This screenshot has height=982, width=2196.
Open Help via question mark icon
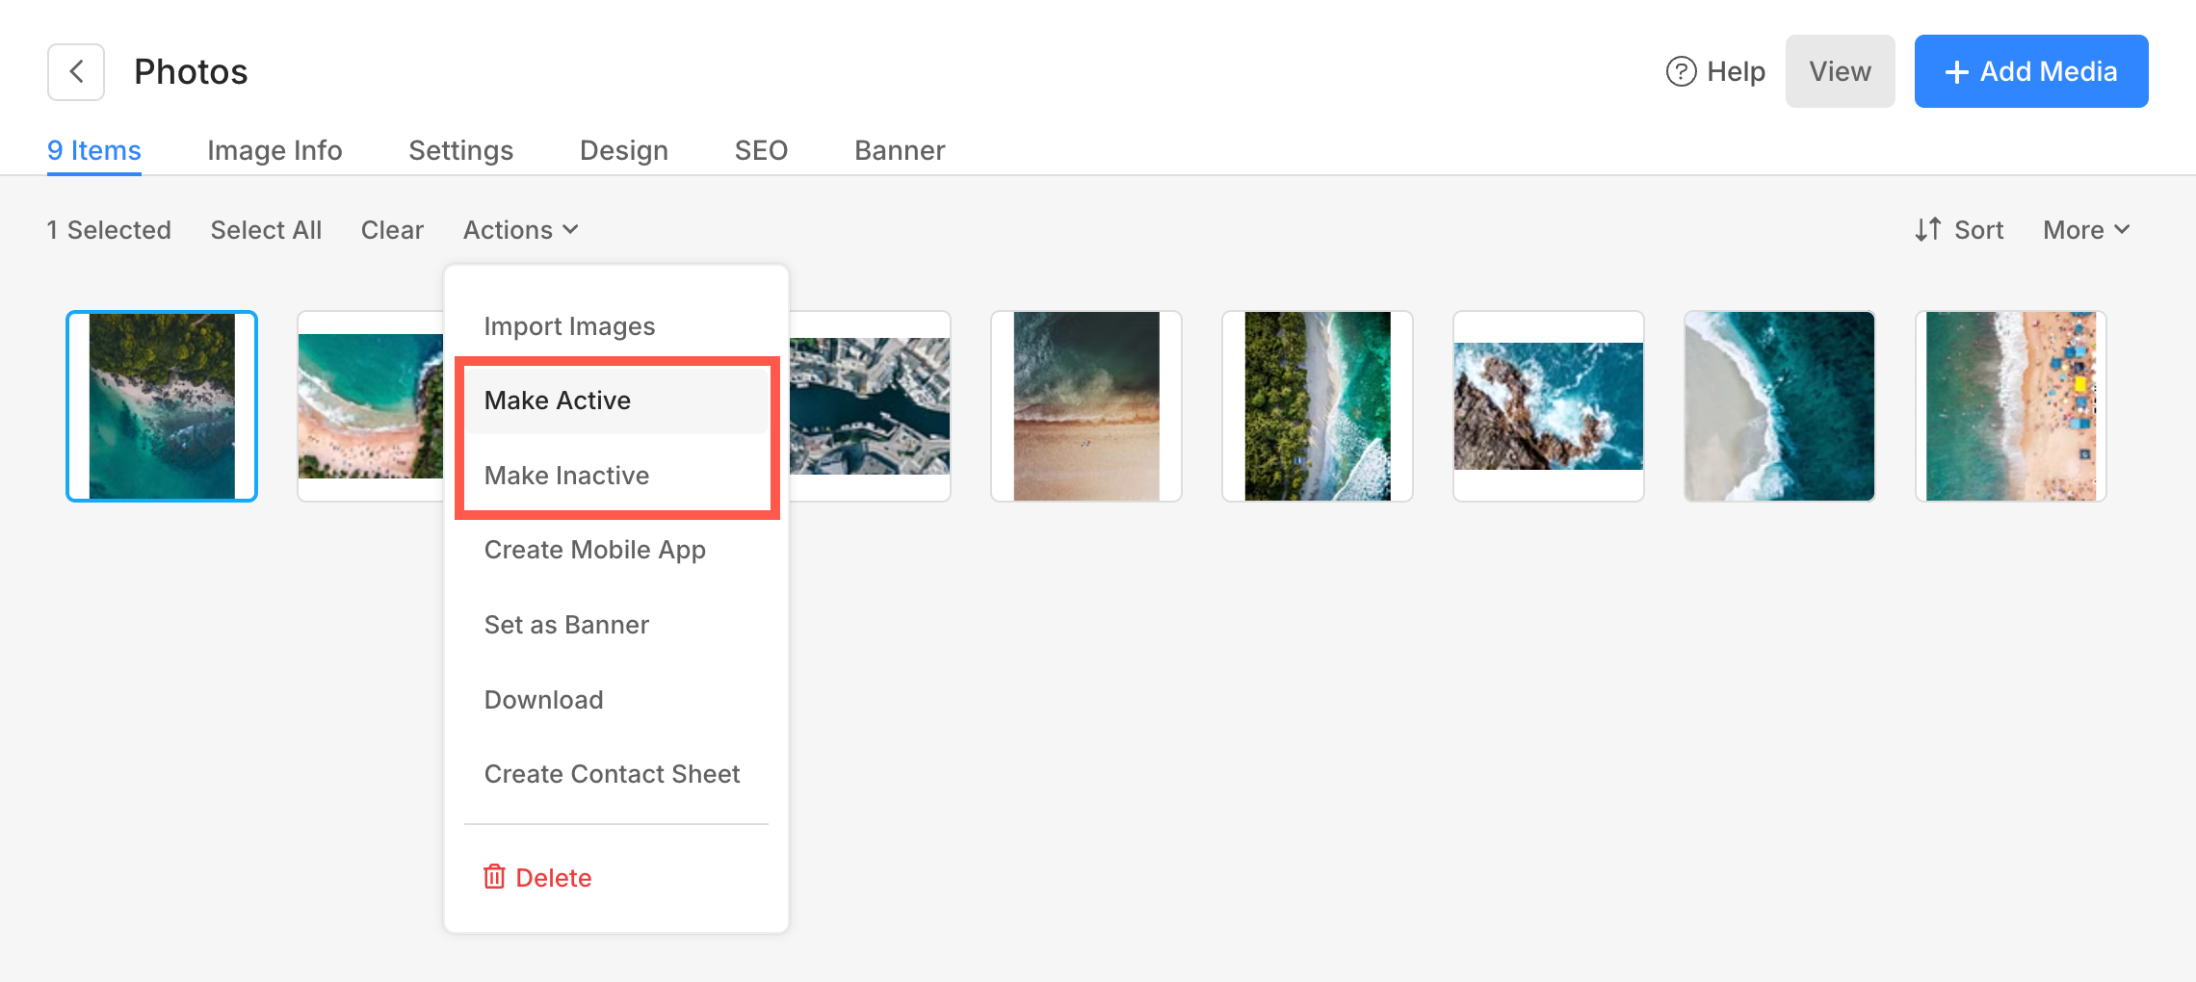pyautogui.click(x=1681, y=72)
